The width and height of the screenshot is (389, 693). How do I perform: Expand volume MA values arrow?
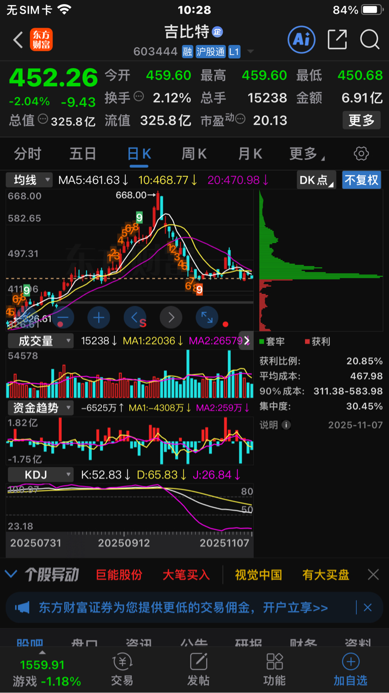click(247, 341)
